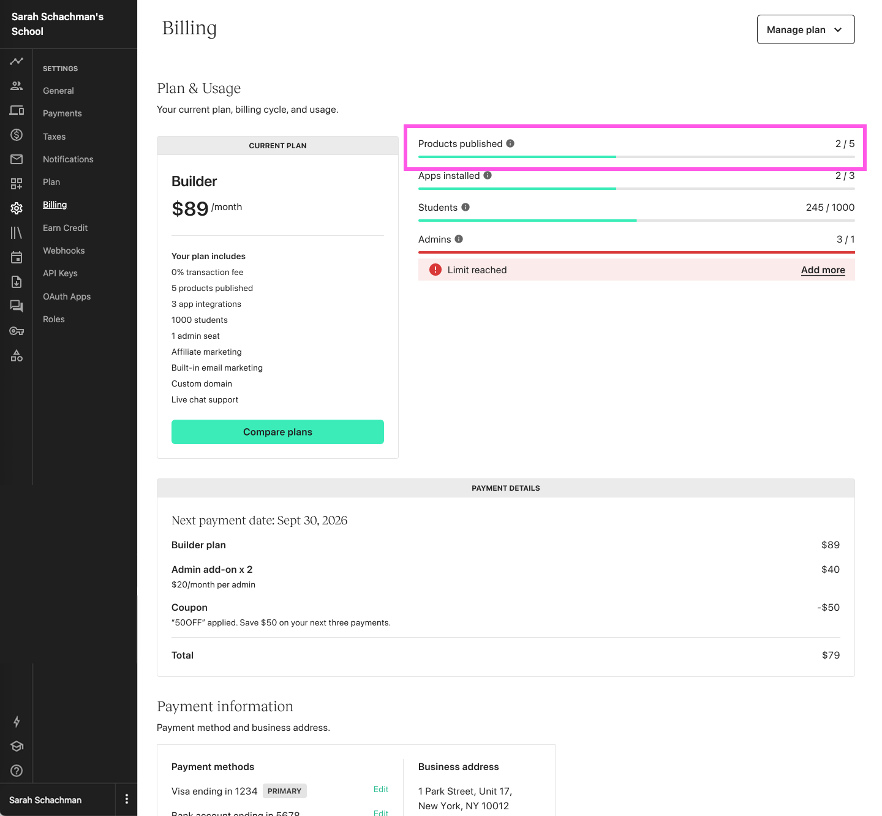Open the Plan settings page
This screenshot has height=816, width=882.
[51, 182]
